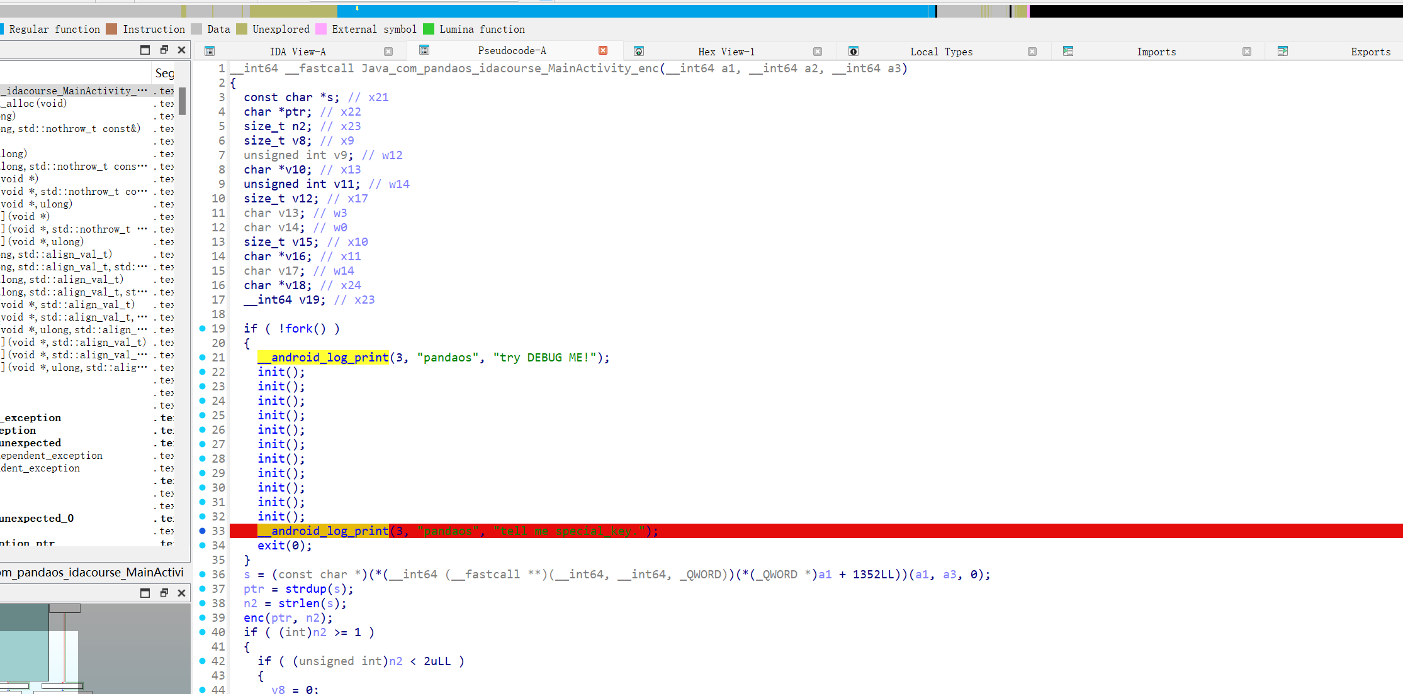The height and width of the screenshot is (694, 1403).
Task: Maximize the graph overview panel
Action: (x=145, y=593)
